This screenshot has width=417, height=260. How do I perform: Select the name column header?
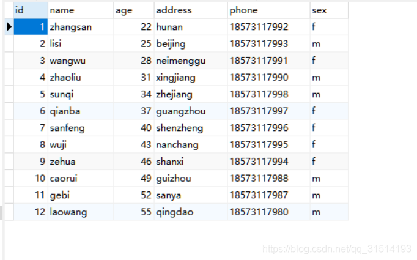click(x=81, y=10)
